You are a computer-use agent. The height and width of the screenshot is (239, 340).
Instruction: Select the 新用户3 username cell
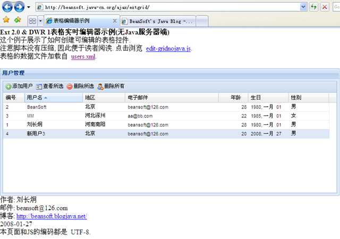54,134
